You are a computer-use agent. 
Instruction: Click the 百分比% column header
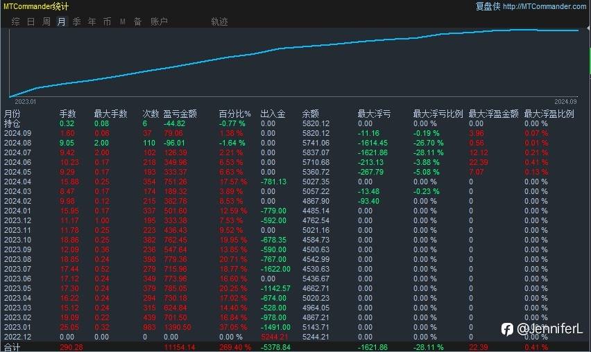coord(235,114)
